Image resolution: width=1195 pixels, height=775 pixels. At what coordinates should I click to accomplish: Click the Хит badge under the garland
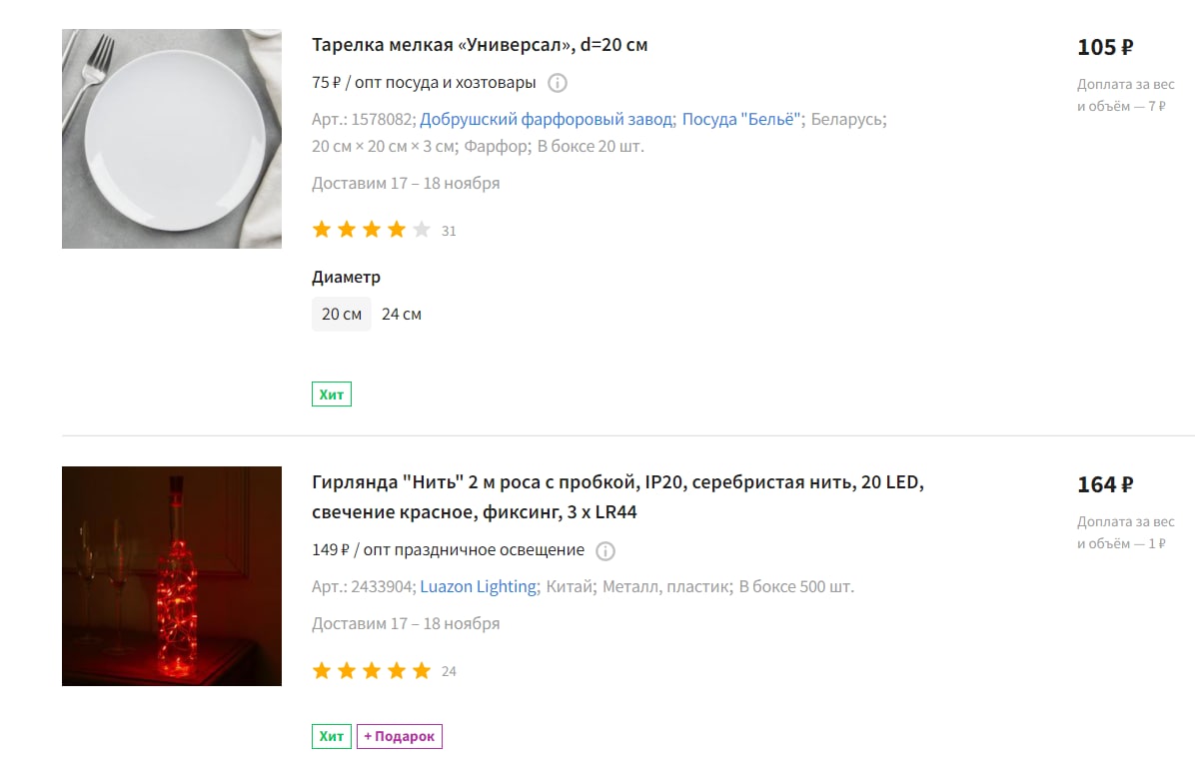coord(332,736)
